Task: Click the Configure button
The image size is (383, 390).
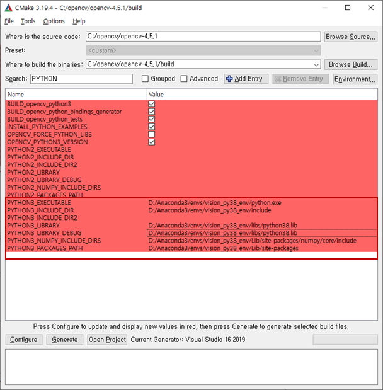Action: pyautogui.click(x=24, y=340)
